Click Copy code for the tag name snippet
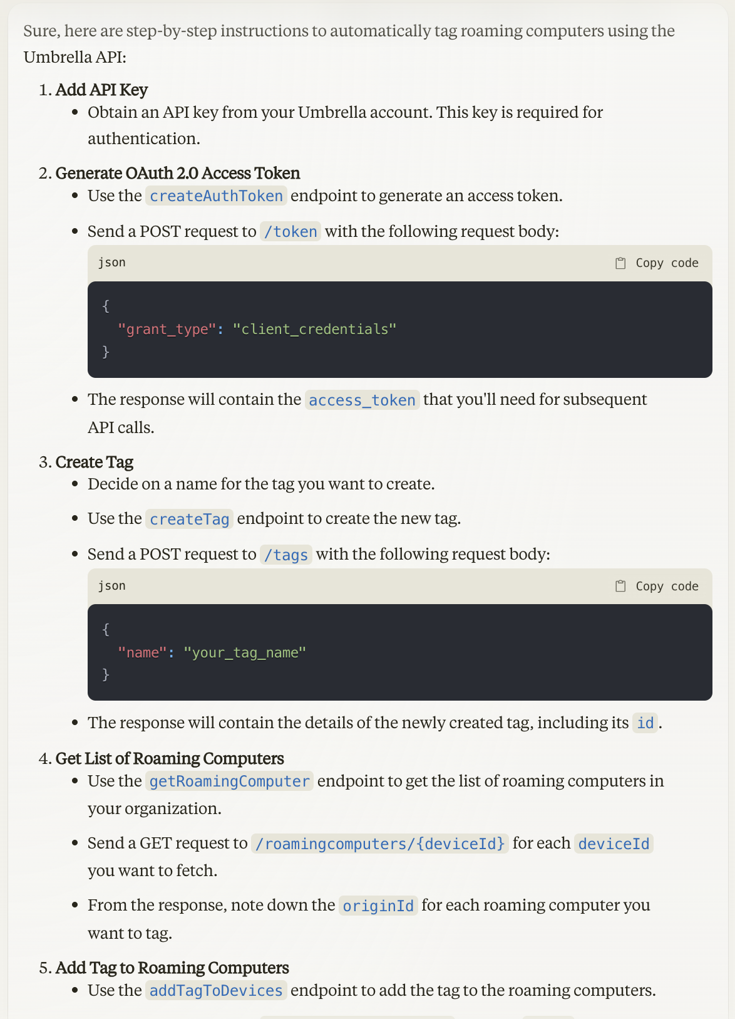The width and height of the screenshot is (735, 1019). tap(667, 586)
